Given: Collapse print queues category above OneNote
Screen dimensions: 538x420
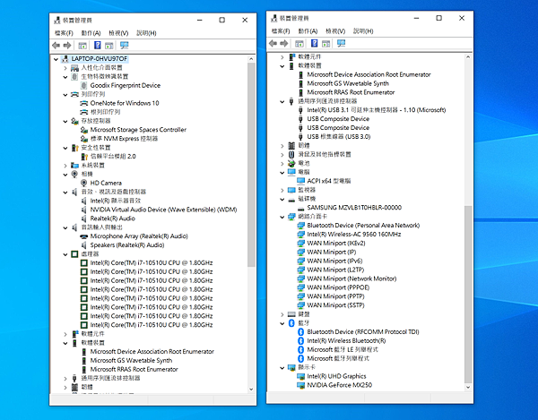Looking at the screenshot, I should click(65, 95).
